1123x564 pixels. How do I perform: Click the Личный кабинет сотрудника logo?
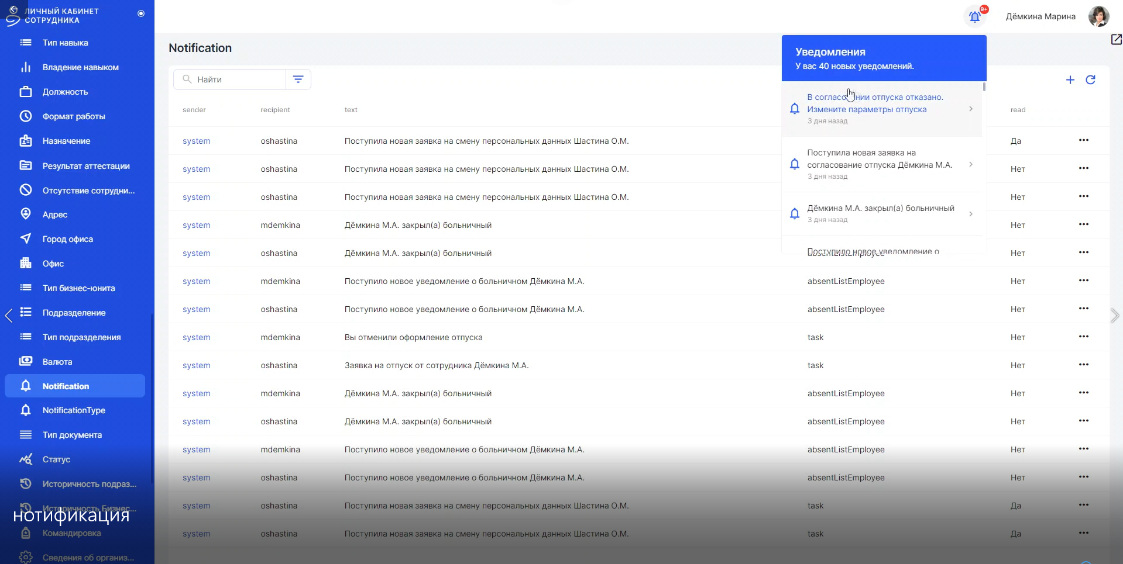click(x=51, y=16)
